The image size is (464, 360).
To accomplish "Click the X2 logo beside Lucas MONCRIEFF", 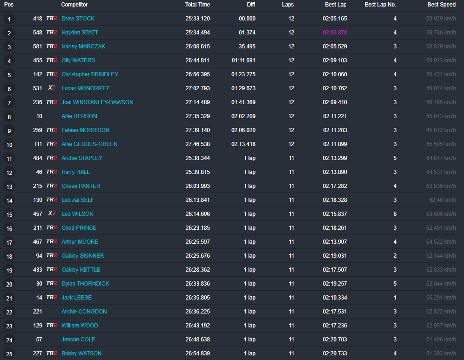I will (x=52, y=88).
